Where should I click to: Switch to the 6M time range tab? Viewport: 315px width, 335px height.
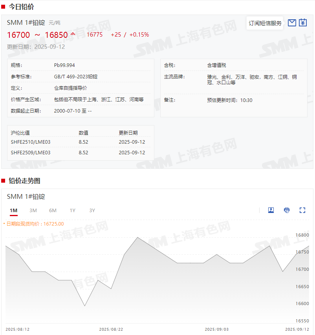(x=53, y=211)
